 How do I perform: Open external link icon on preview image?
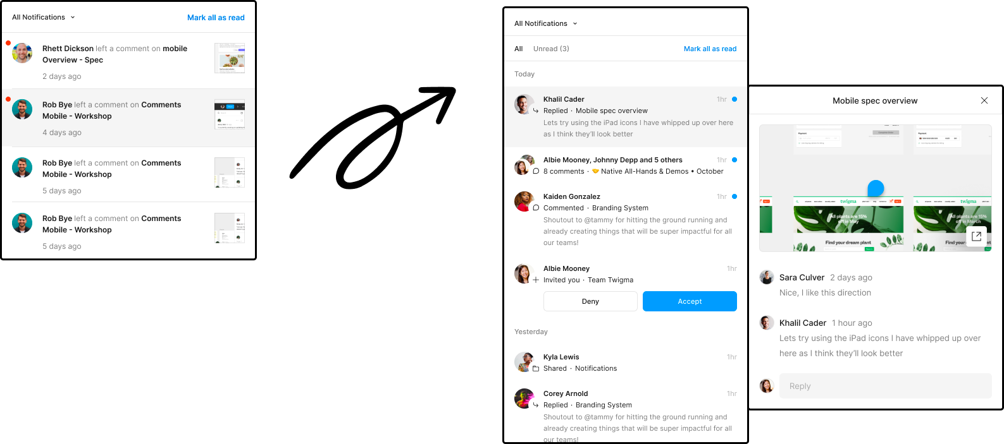pyautogui.click(x=976, y=236)
